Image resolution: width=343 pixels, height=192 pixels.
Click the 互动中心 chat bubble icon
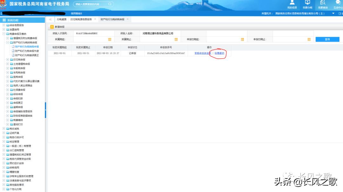(x=338, y=3)
